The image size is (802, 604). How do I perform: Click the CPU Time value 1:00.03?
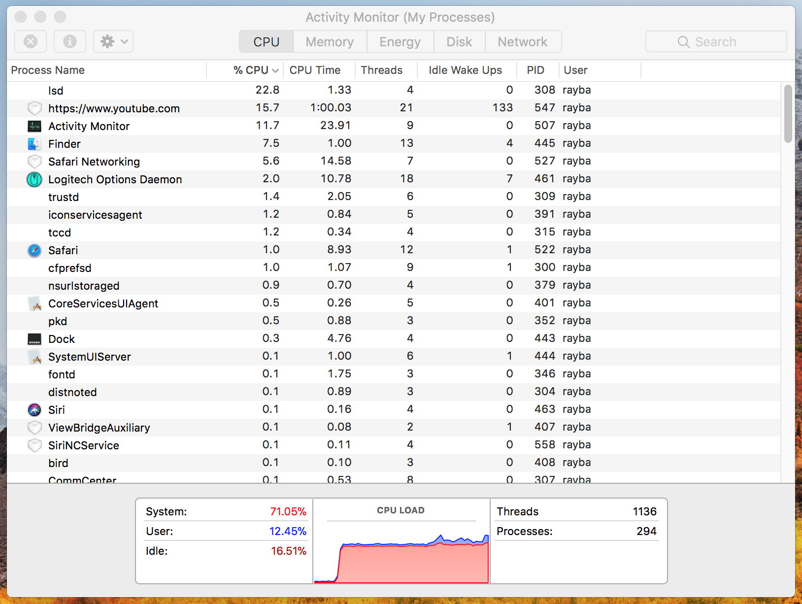(x=331, y=107)
